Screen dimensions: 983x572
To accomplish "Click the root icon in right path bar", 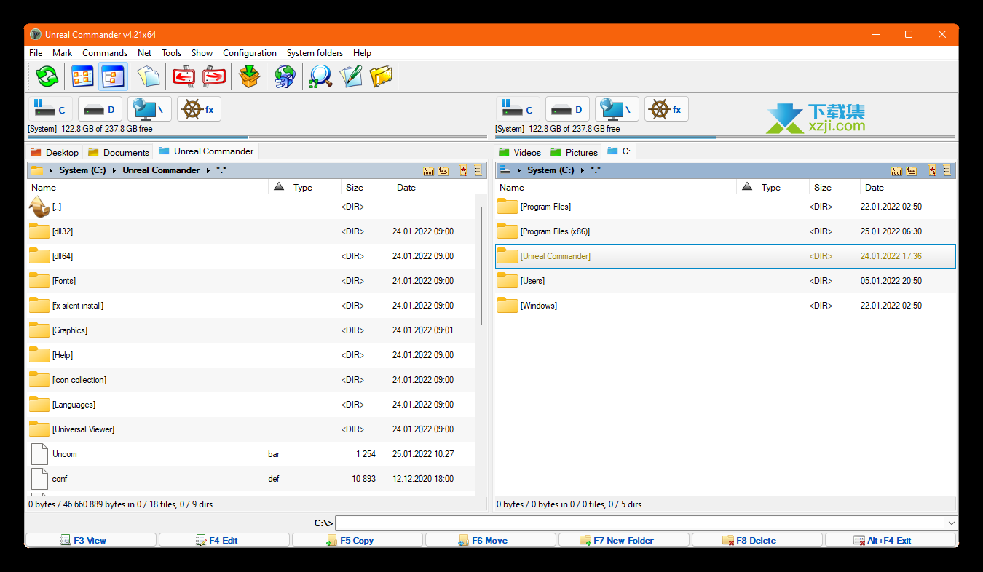I will click(x=896, y=170).
